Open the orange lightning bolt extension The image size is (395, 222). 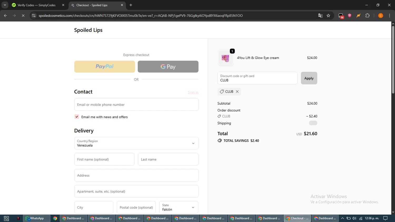click(358, 16)
